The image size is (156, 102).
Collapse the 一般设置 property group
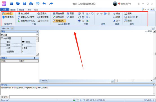(2, 38)
